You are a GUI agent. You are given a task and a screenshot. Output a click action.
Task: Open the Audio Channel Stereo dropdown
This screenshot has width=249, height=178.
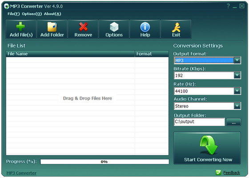237,106
